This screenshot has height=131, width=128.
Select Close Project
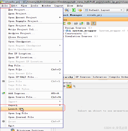[32, 37]
